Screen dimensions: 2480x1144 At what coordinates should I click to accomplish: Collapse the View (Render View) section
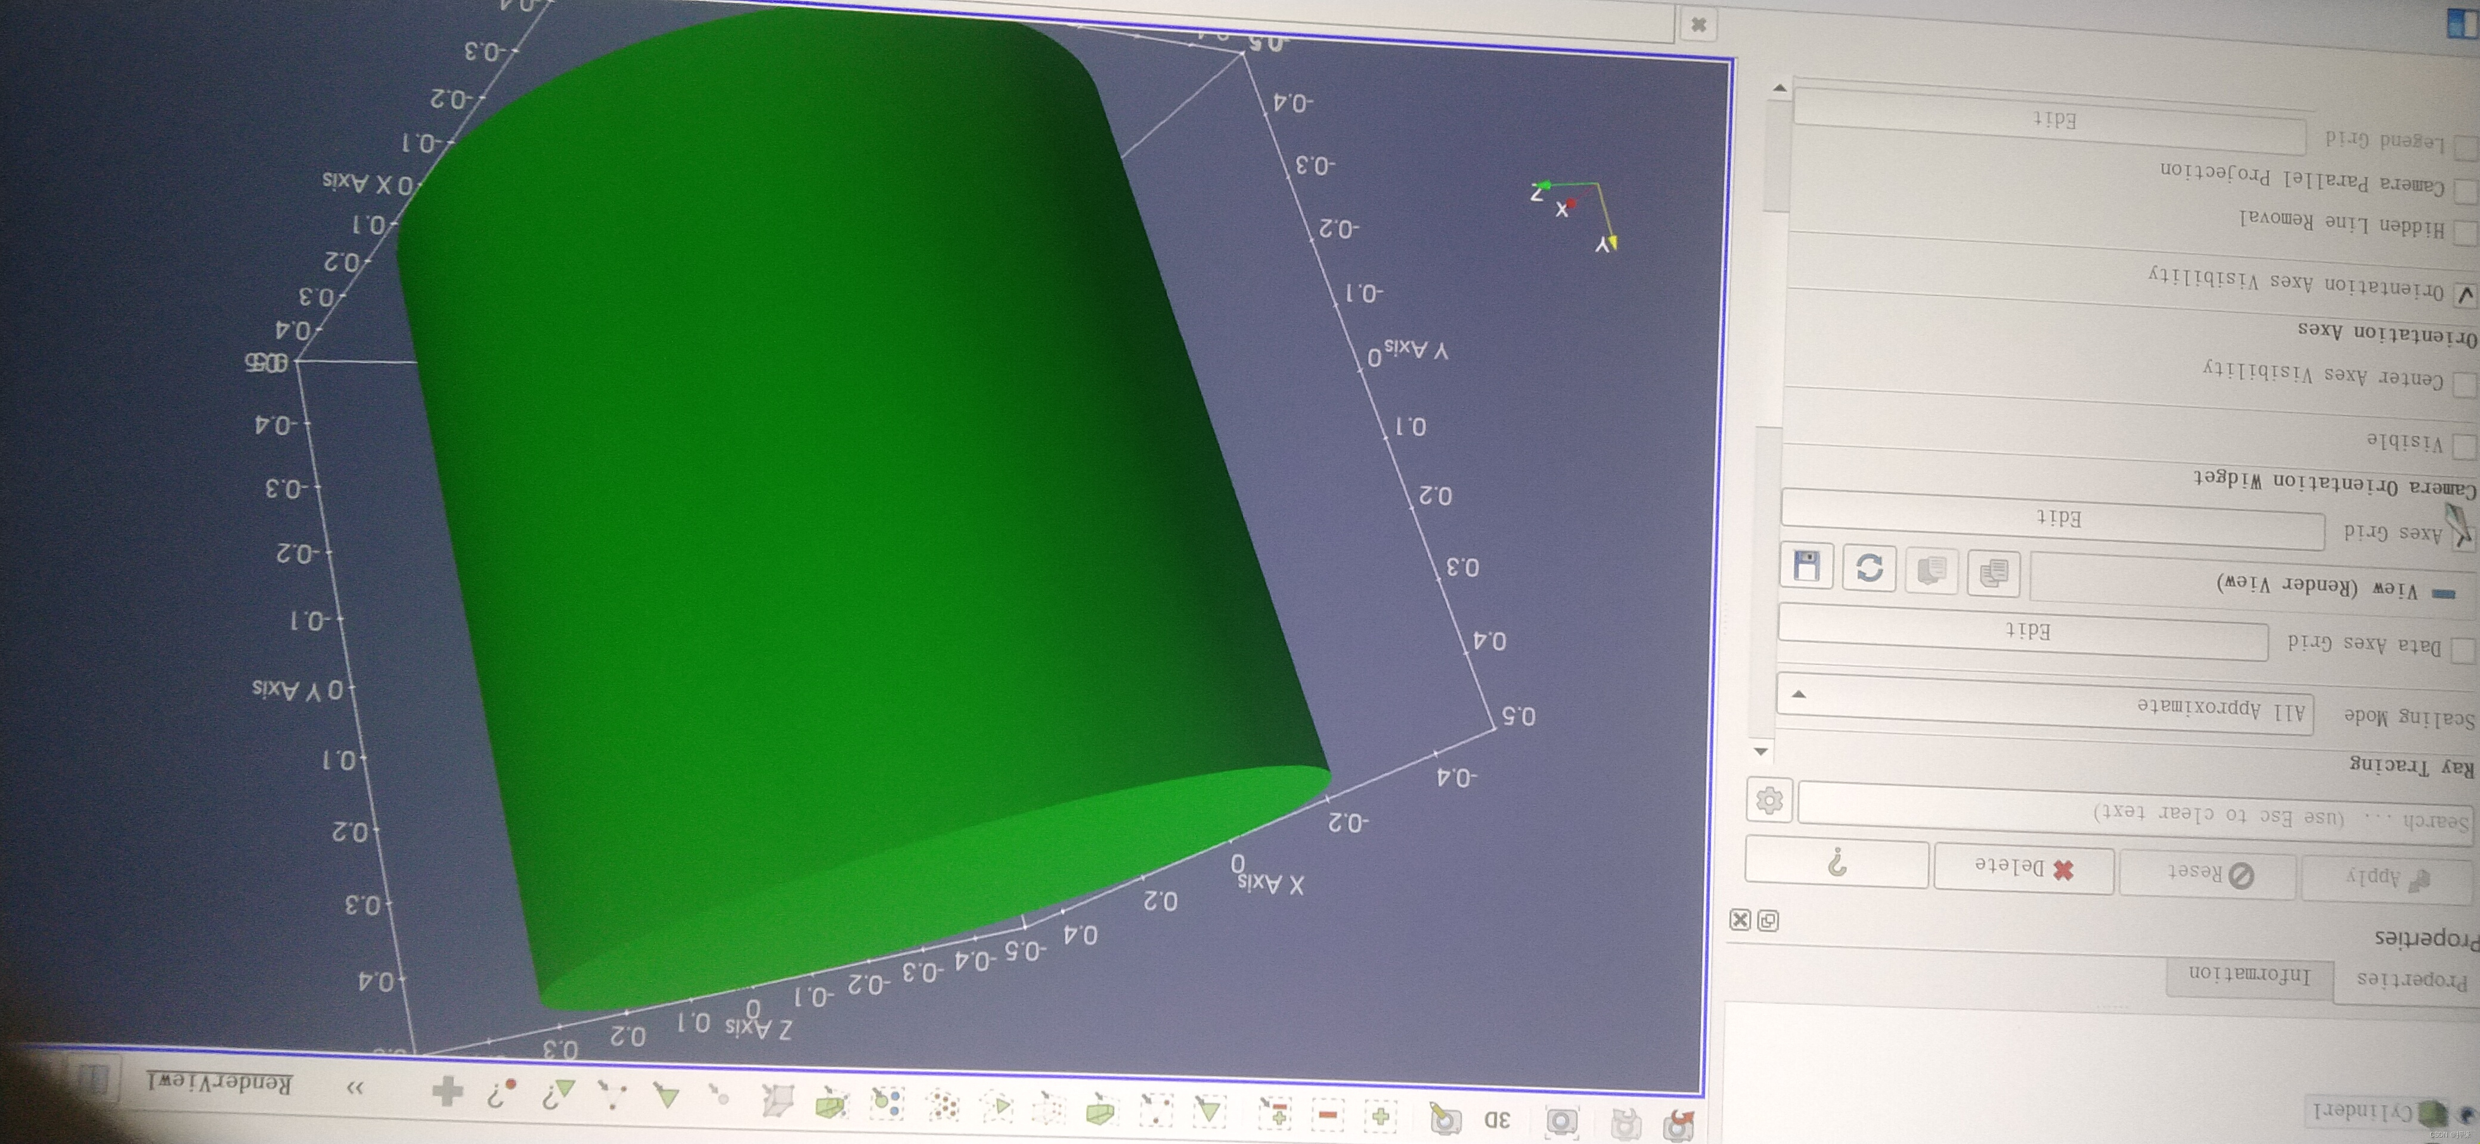(2444, 593)
